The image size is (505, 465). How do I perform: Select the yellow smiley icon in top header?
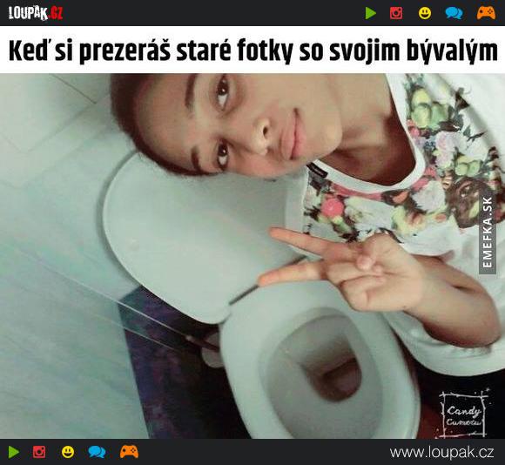425,13
